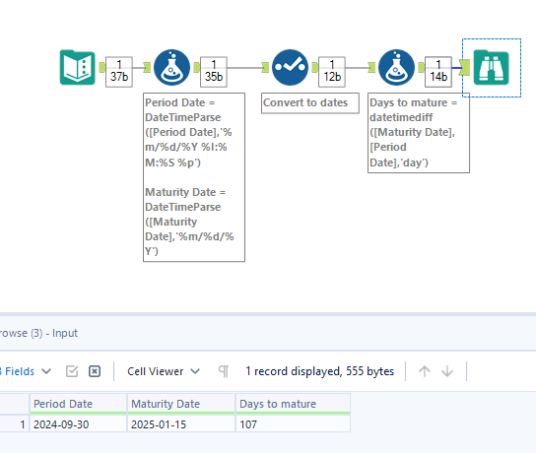Click the datetimediff formula annotation
Image resolution: width=536 pixels, height=453 pixels.
(419, 133)
